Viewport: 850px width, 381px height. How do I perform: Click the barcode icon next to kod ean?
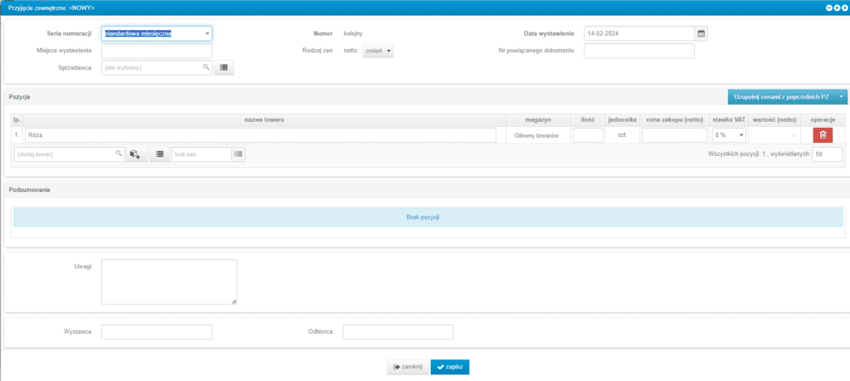coord(238,154)
